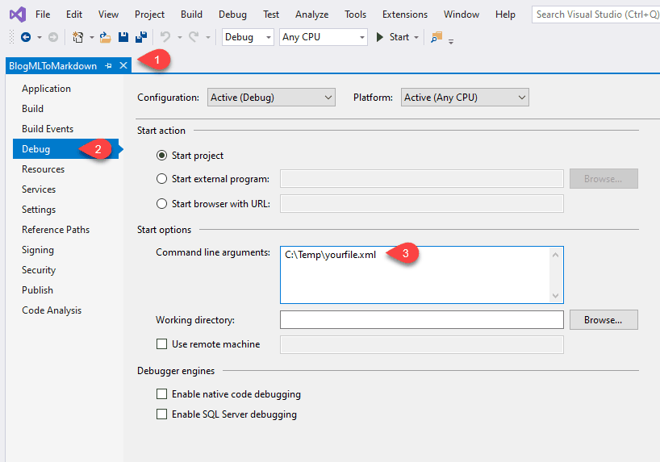The image size is (660, 462).
Task: Open the Debug solution configuration dropdown
Action: (x=248, y=37)
